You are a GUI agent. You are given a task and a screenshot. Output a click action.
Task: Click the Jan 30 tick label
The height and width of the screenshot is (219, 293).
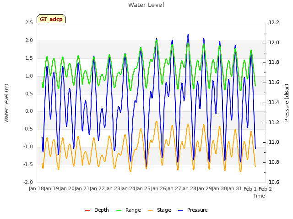(220, 189)
